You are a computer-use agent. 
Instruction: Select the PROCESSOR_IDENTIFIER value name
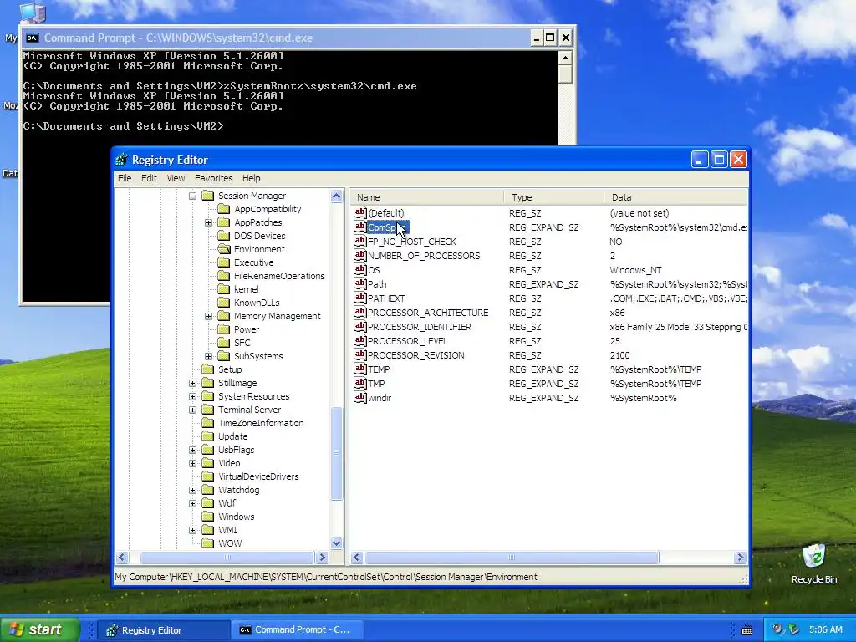coord(420,327)
